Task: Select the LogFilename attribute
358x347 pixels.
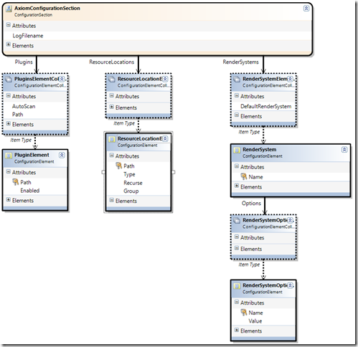Action: click(28, 36)
